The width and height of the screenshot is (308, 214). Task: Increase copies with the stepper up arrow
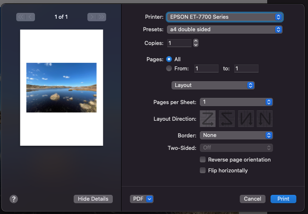pyautogui.click(x=196, y=41)
